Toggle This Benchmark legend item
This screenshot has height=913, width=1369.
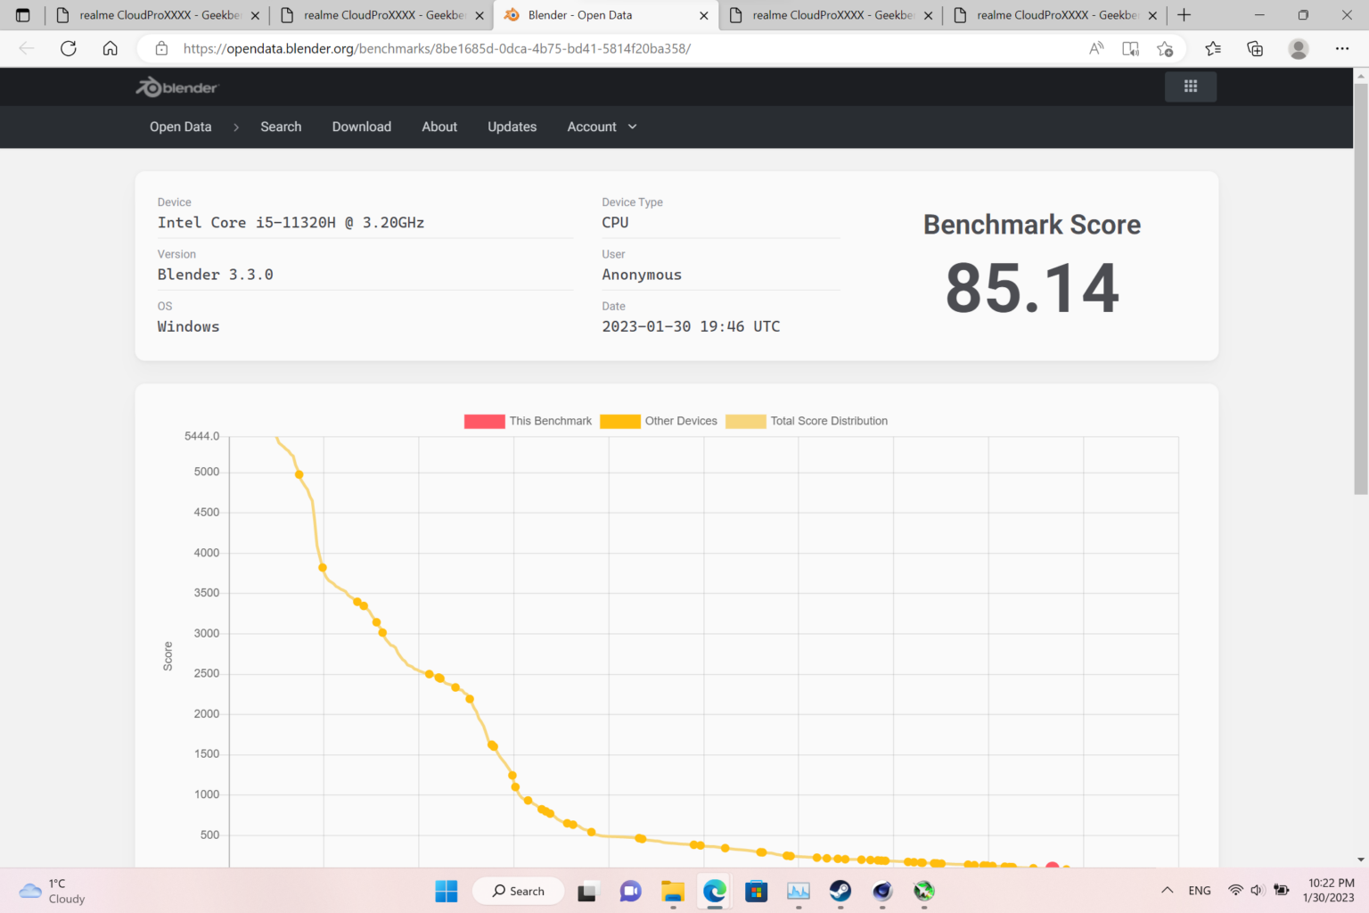click(x=528, y=421)
